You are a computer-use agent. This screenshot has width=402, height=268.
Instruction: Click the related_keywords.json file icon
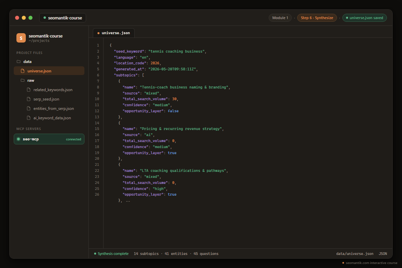[x=28, y=90]
